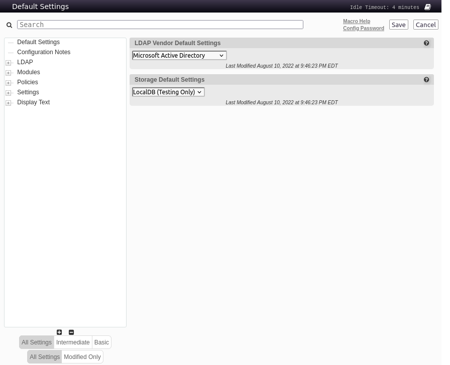This screenshot has height=365, width=450.
Task: Expand the Modules tree node
Action: 9,73
